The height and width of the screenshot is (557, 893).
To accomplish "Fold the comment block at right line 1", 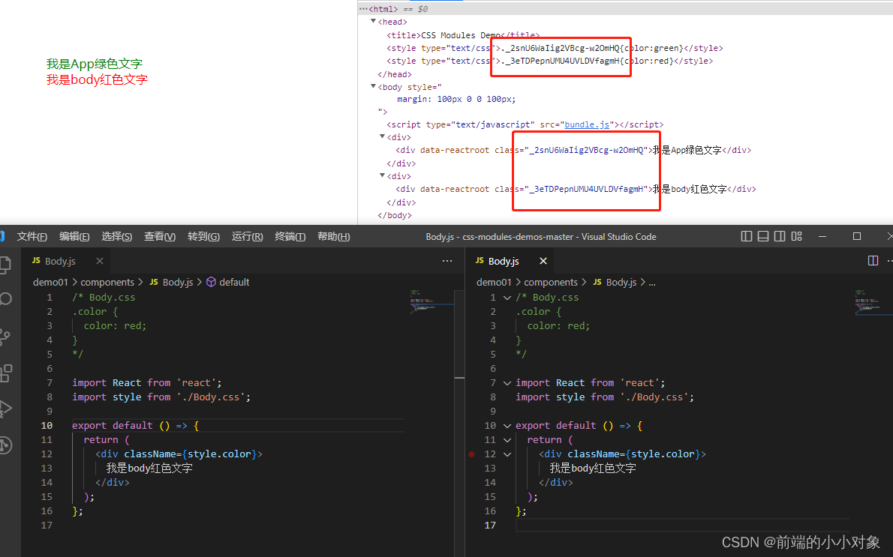I will pos(507,298).
